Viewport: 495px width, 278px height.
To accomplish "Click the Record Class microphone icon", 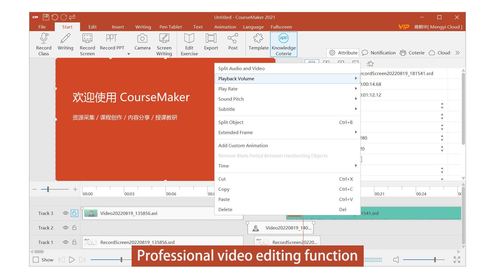I will (44, 38).
